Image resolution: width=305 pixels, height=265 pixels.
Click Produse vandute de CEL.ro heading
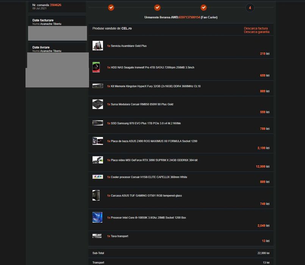tap(112, 28)
